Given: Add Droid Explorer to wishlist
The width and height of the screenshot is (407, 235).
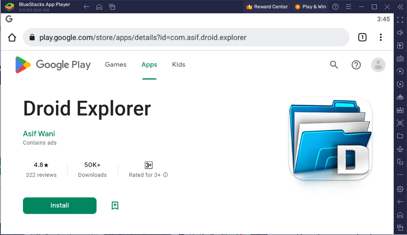Looking at the screenshot, I should point(115,206).
